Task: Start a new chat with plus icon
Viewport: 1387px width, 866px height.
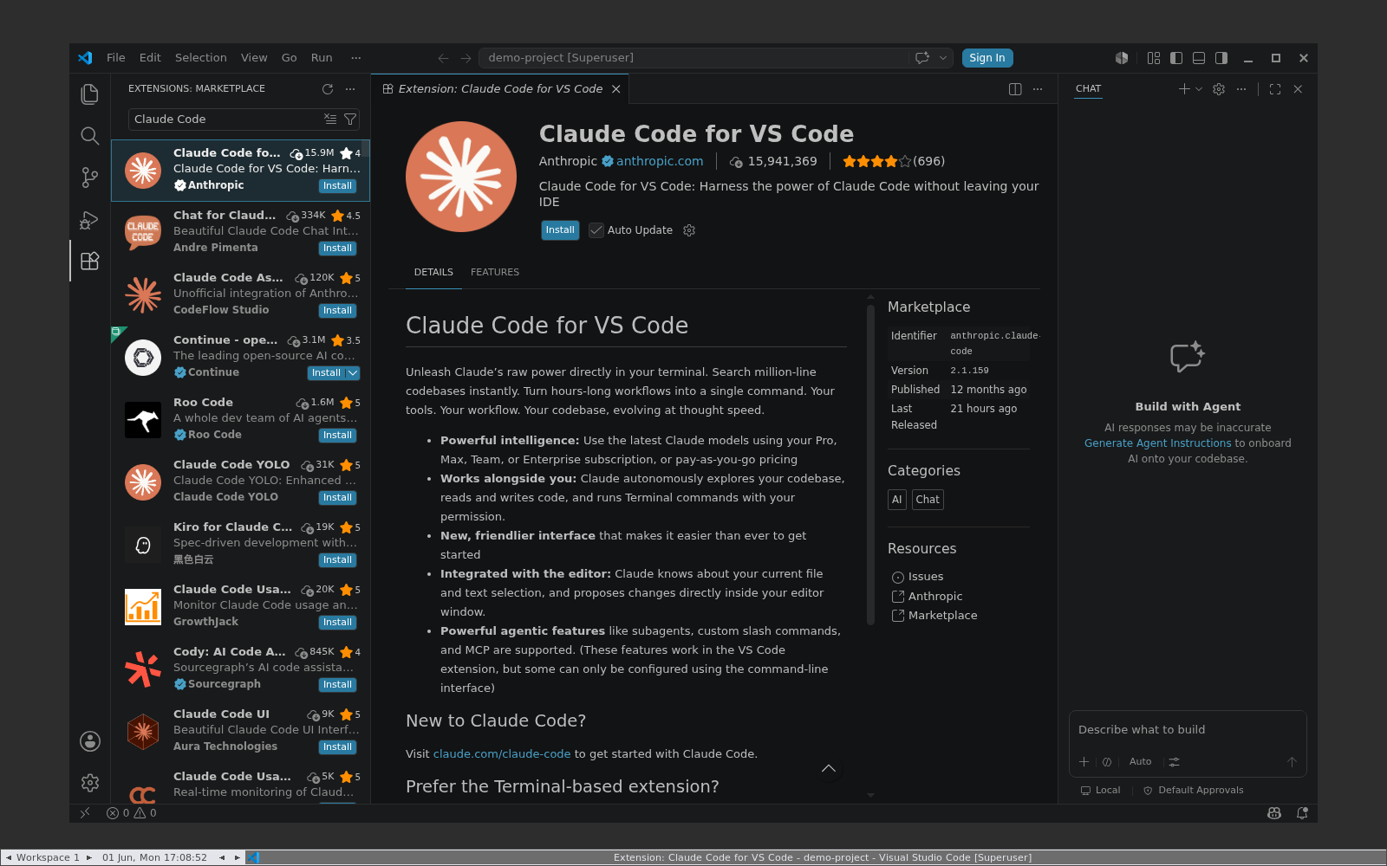Action: tap(1184, 89)
